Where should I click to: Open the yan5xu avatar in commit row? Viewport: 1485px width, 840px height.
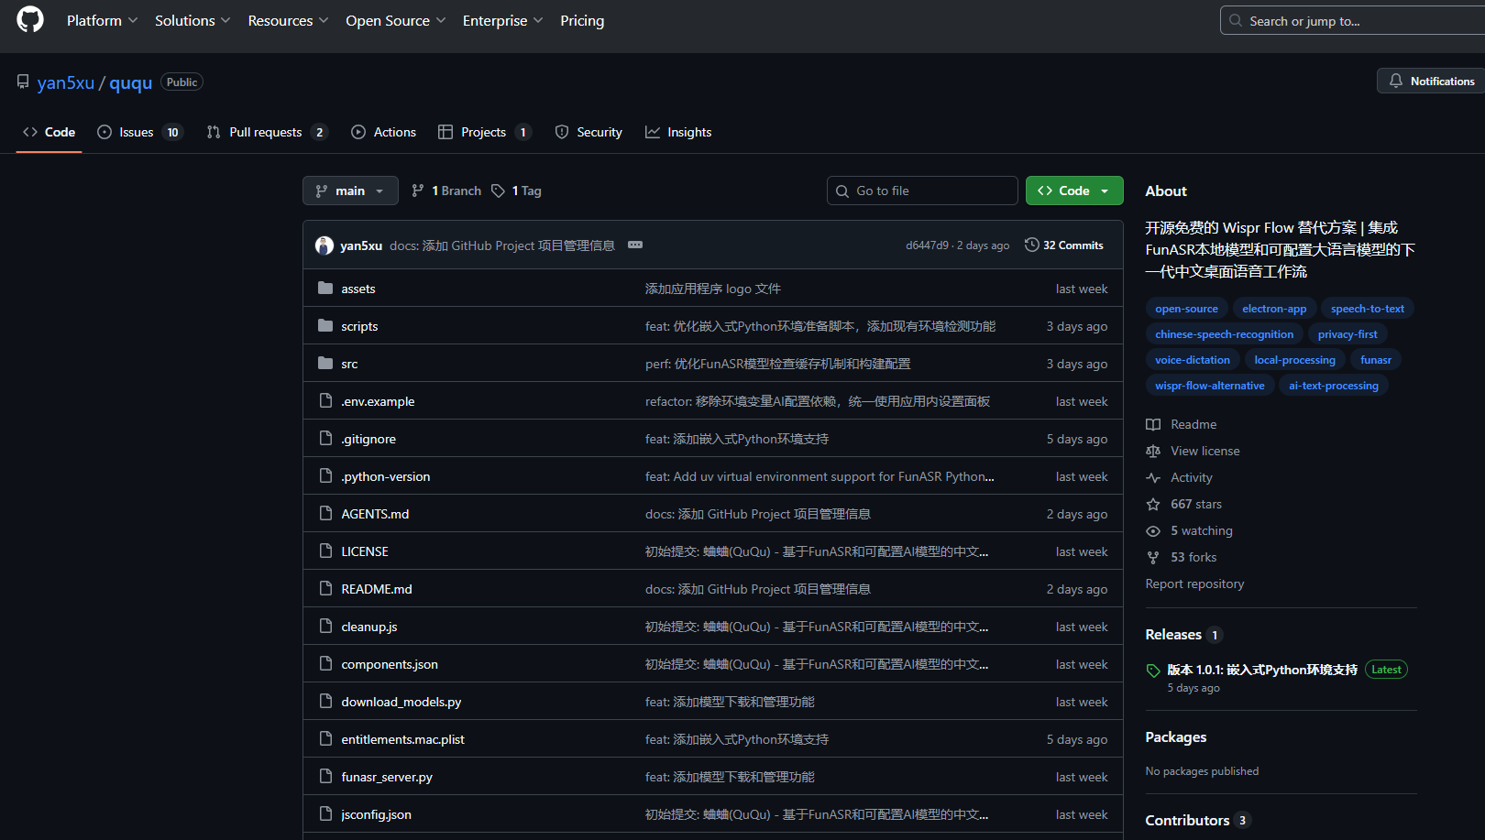pyautogui.click(x=324, y=245)
